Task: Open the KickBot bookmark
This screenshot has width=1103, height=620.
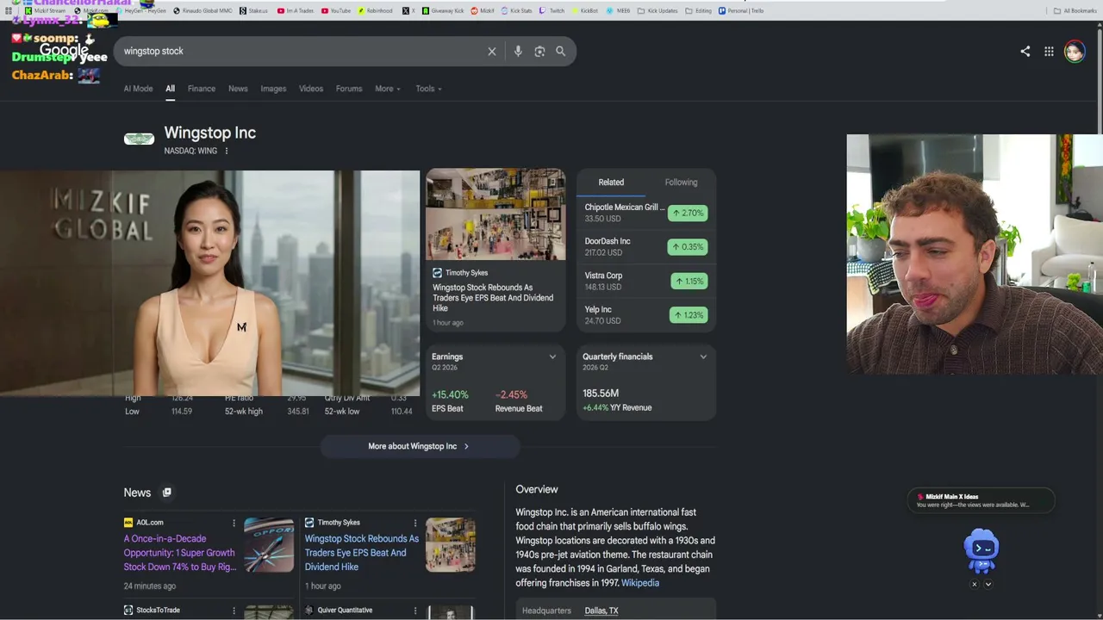Action: (584, 11)
